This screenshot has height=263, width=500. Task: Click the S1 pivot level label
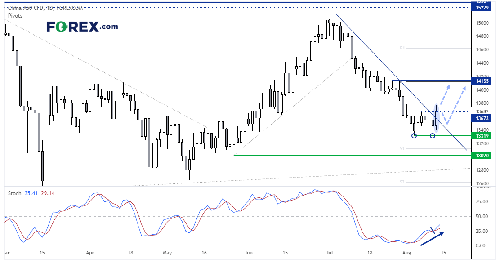pyautogui.click(x=403, y=148)
